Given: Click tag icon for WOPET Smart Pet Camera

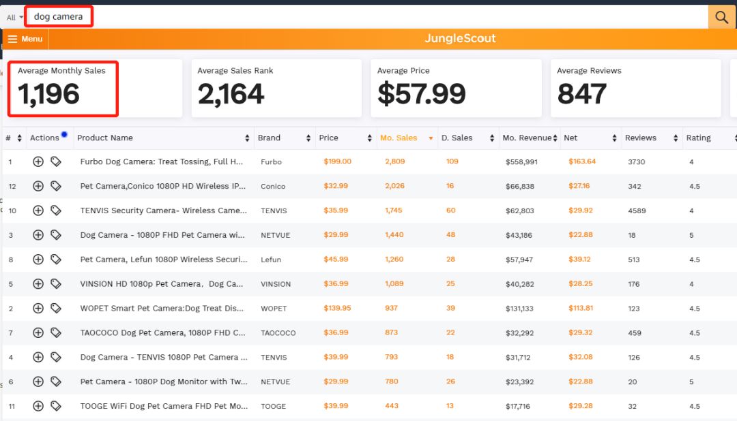Looking at the screenshot, I should [56, 308].
